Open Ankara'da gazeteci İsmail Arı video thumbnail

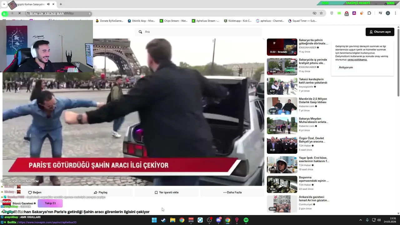[x=282, y=204]
